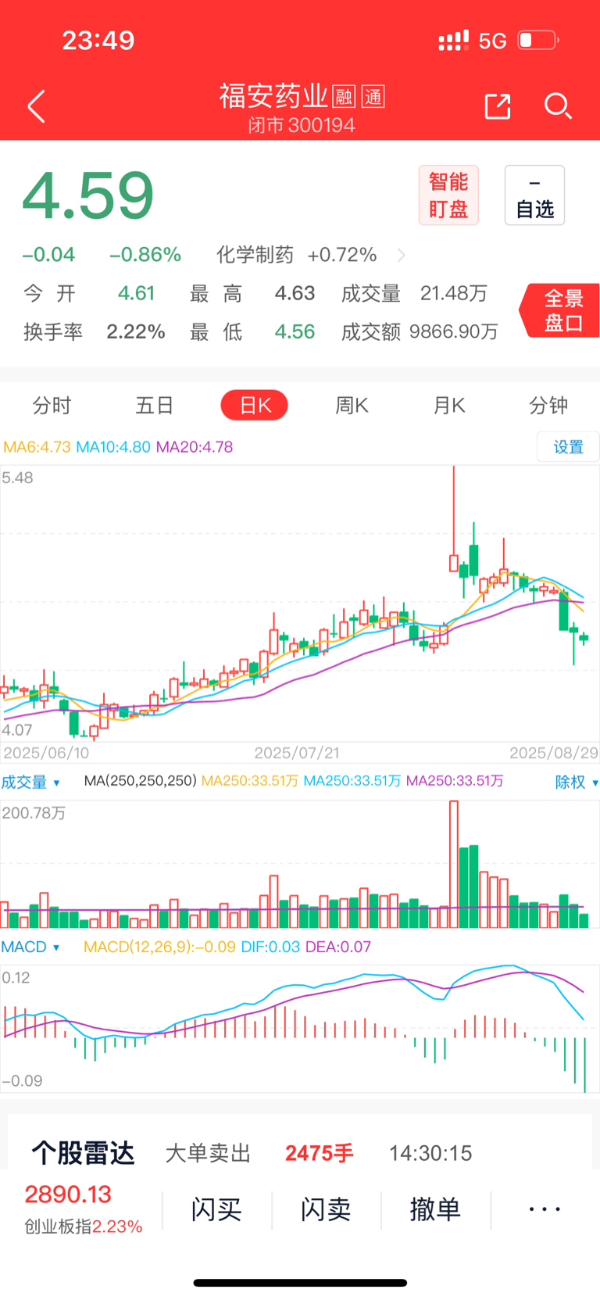Tap the back arrow icon

(37, 106)
